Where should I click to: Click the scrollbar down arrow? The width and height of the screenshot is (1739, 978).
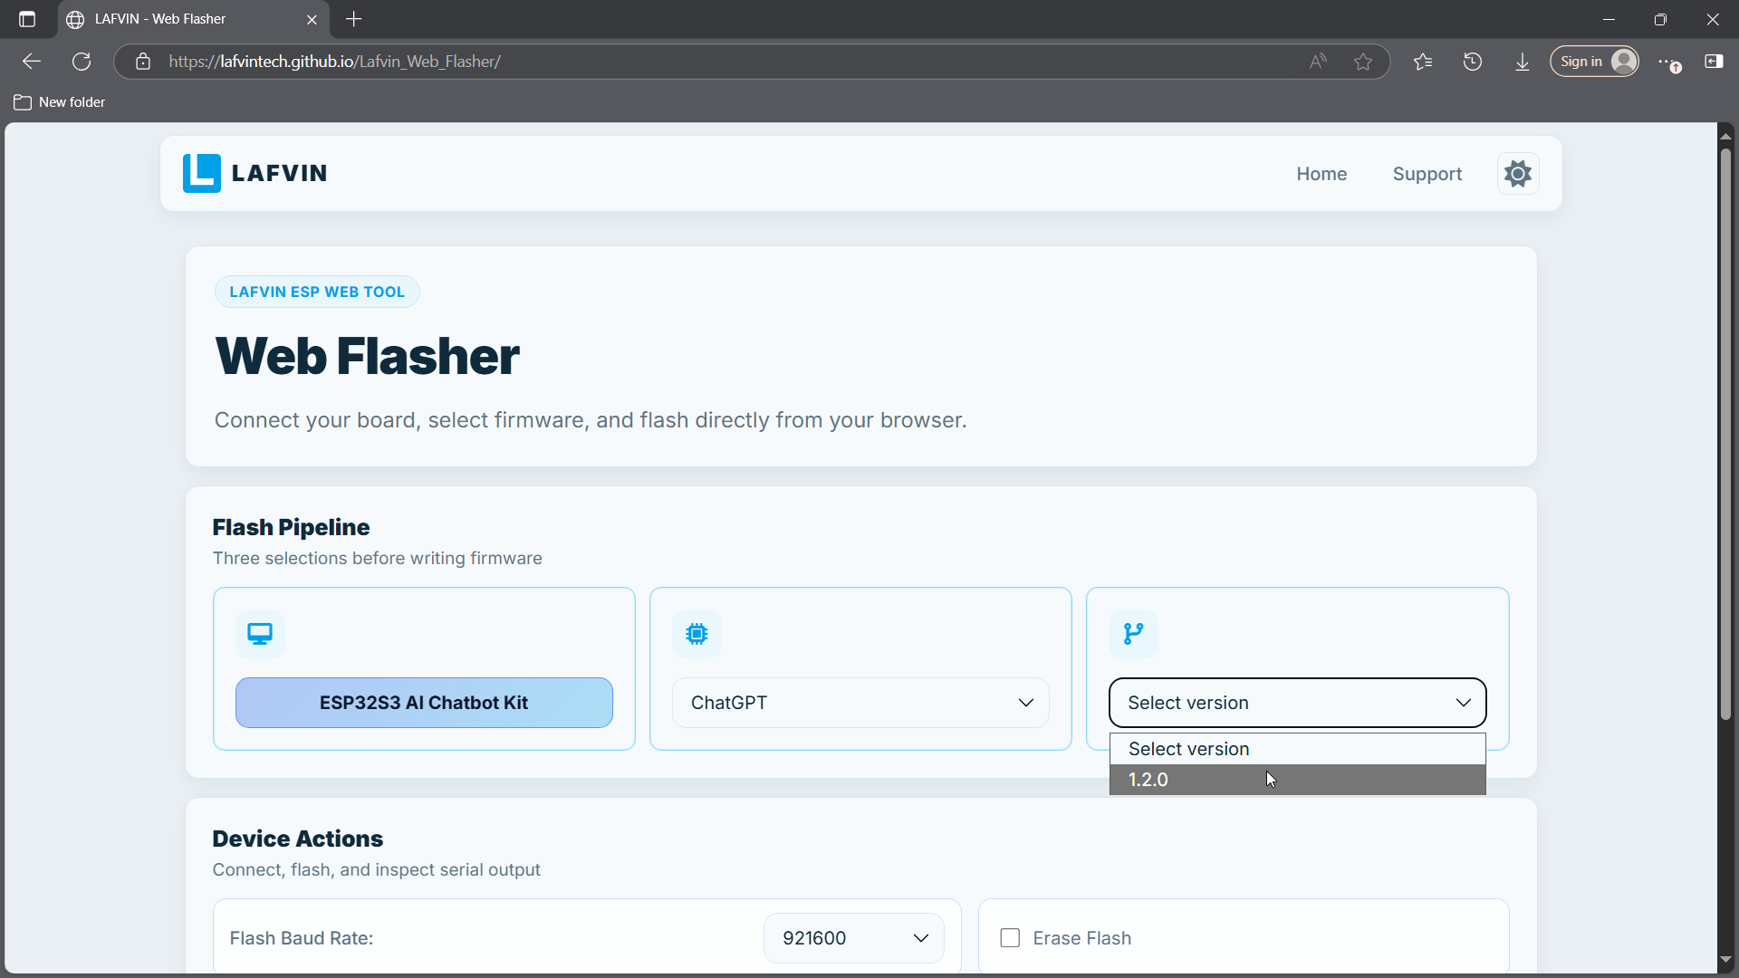tap(1725, 959)
